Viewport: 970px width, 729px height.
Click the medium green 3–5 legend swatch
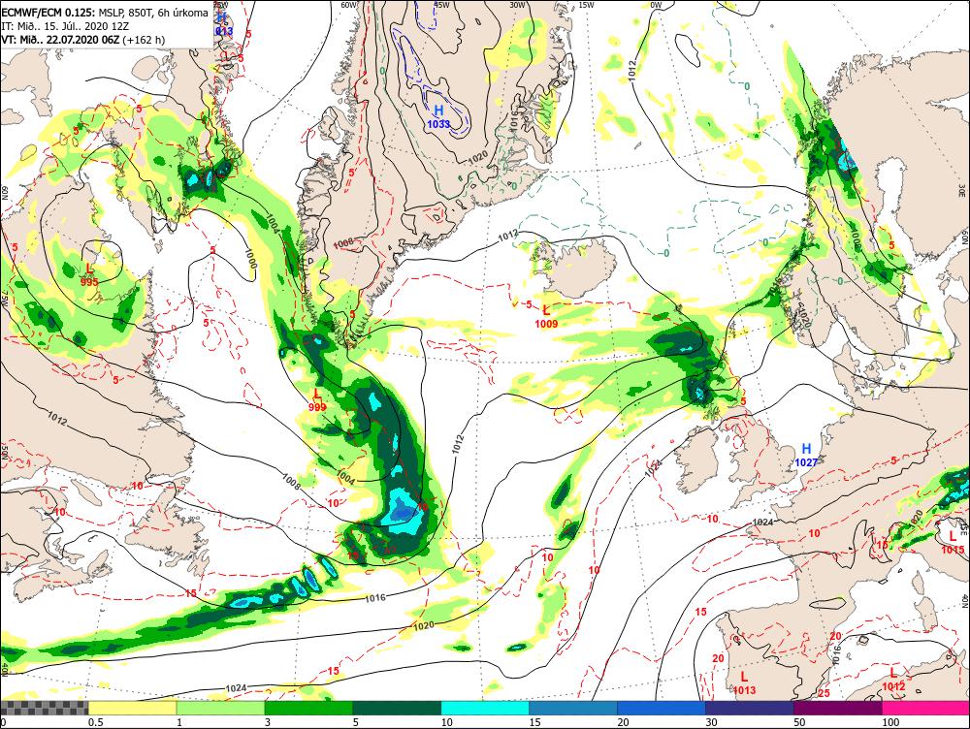(308, 708)
